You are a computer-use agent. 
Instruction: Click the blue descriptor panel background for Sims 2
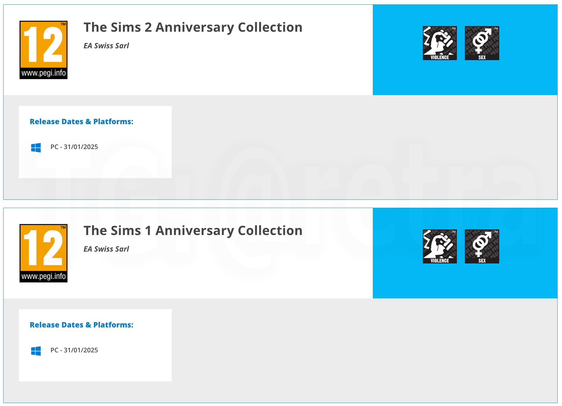pyautogui.click(x=465, y=79)
